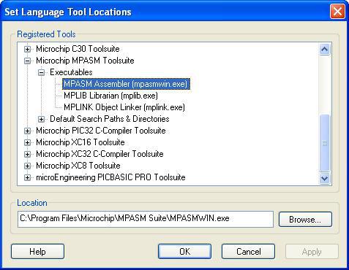Confirm settings with the OK button
Screen dimensions: 349x270
point(184,252)
